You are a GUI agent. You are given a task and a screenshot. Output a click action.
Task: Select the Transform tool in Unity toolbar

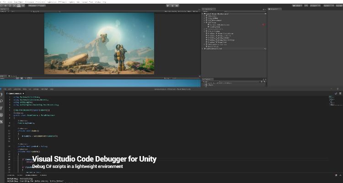[23, 5]
